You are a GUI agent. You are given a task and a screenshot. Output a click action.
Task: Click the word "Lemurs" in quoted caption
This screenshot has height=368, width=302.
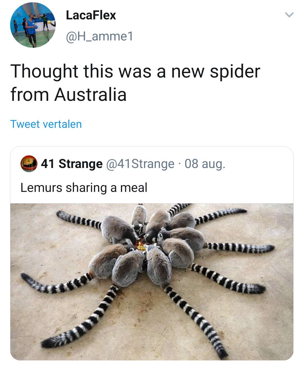tap(41, 188)
